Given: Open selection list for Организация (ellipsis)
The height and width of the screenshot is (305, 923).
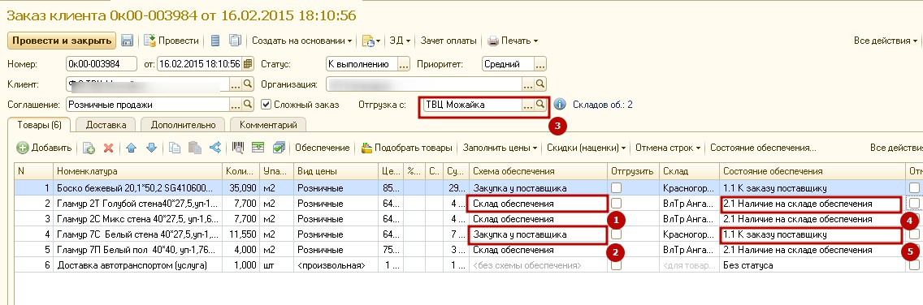Looking at the screenshot, I should 529,84.
